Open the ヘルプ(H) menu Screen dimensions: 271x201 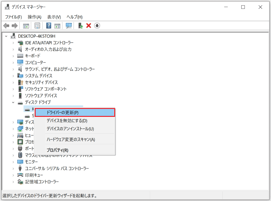75,17
